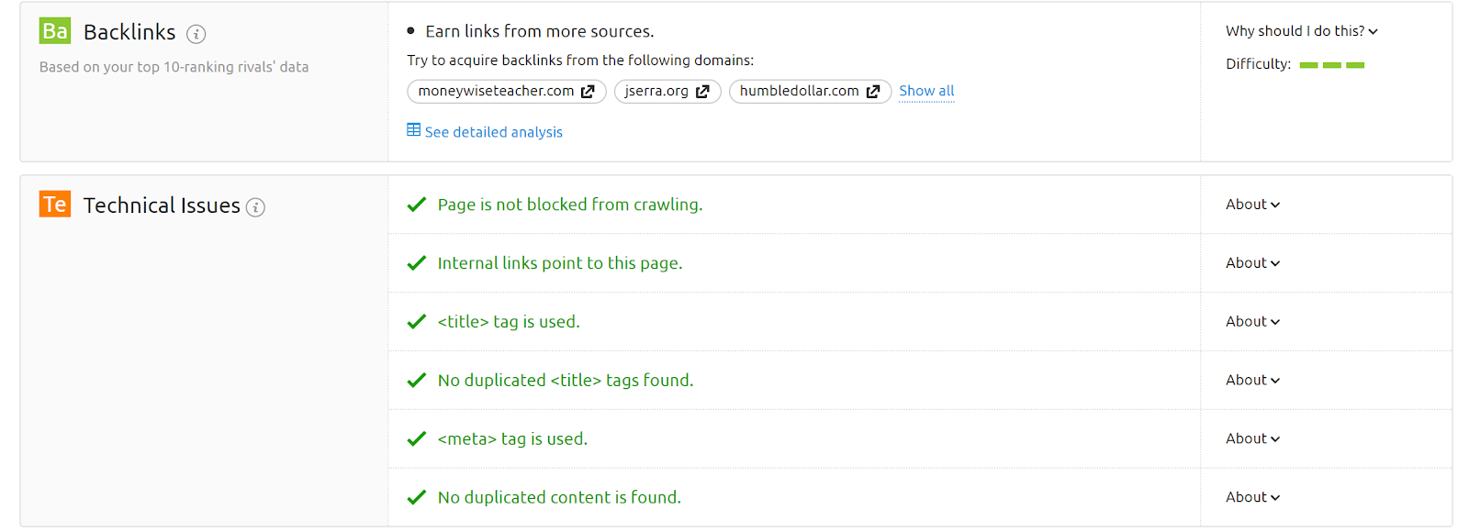Click the orange Te Technical Issues badge icon
1469x532 pixels.
(55, 204)
